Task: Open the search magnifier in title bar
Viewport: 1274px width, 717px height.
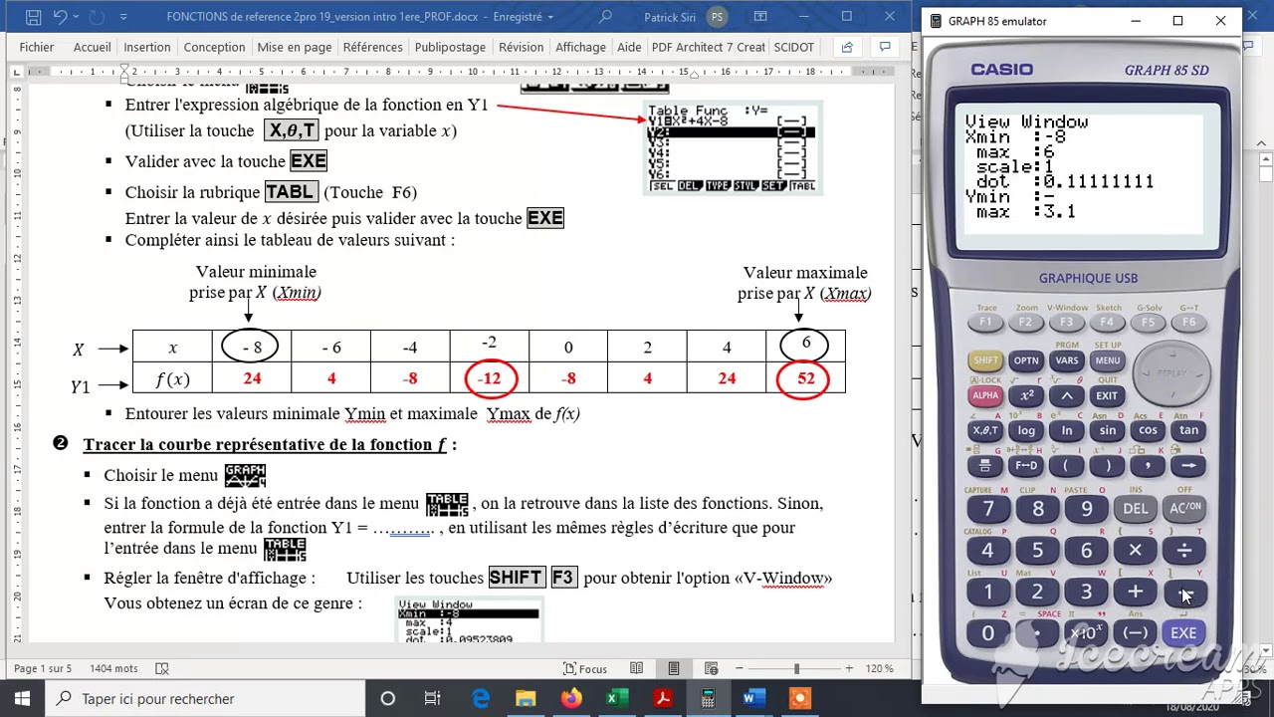Action: (x=605, y=17)
